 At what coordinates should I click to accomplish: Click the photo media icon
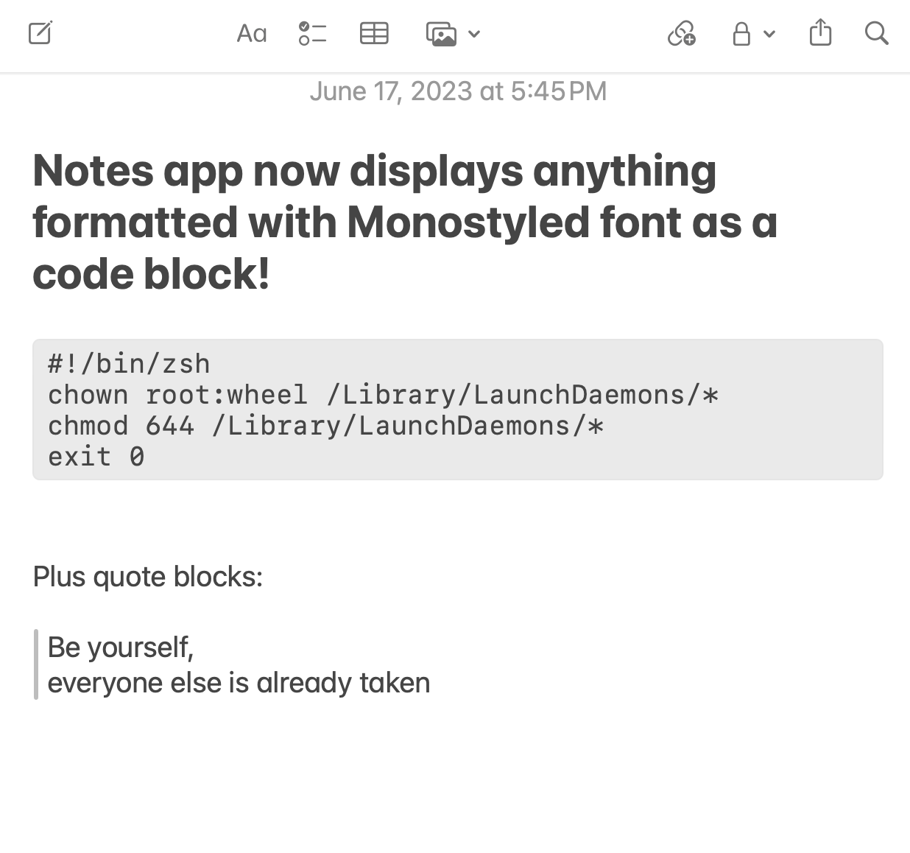coord(442,34)
